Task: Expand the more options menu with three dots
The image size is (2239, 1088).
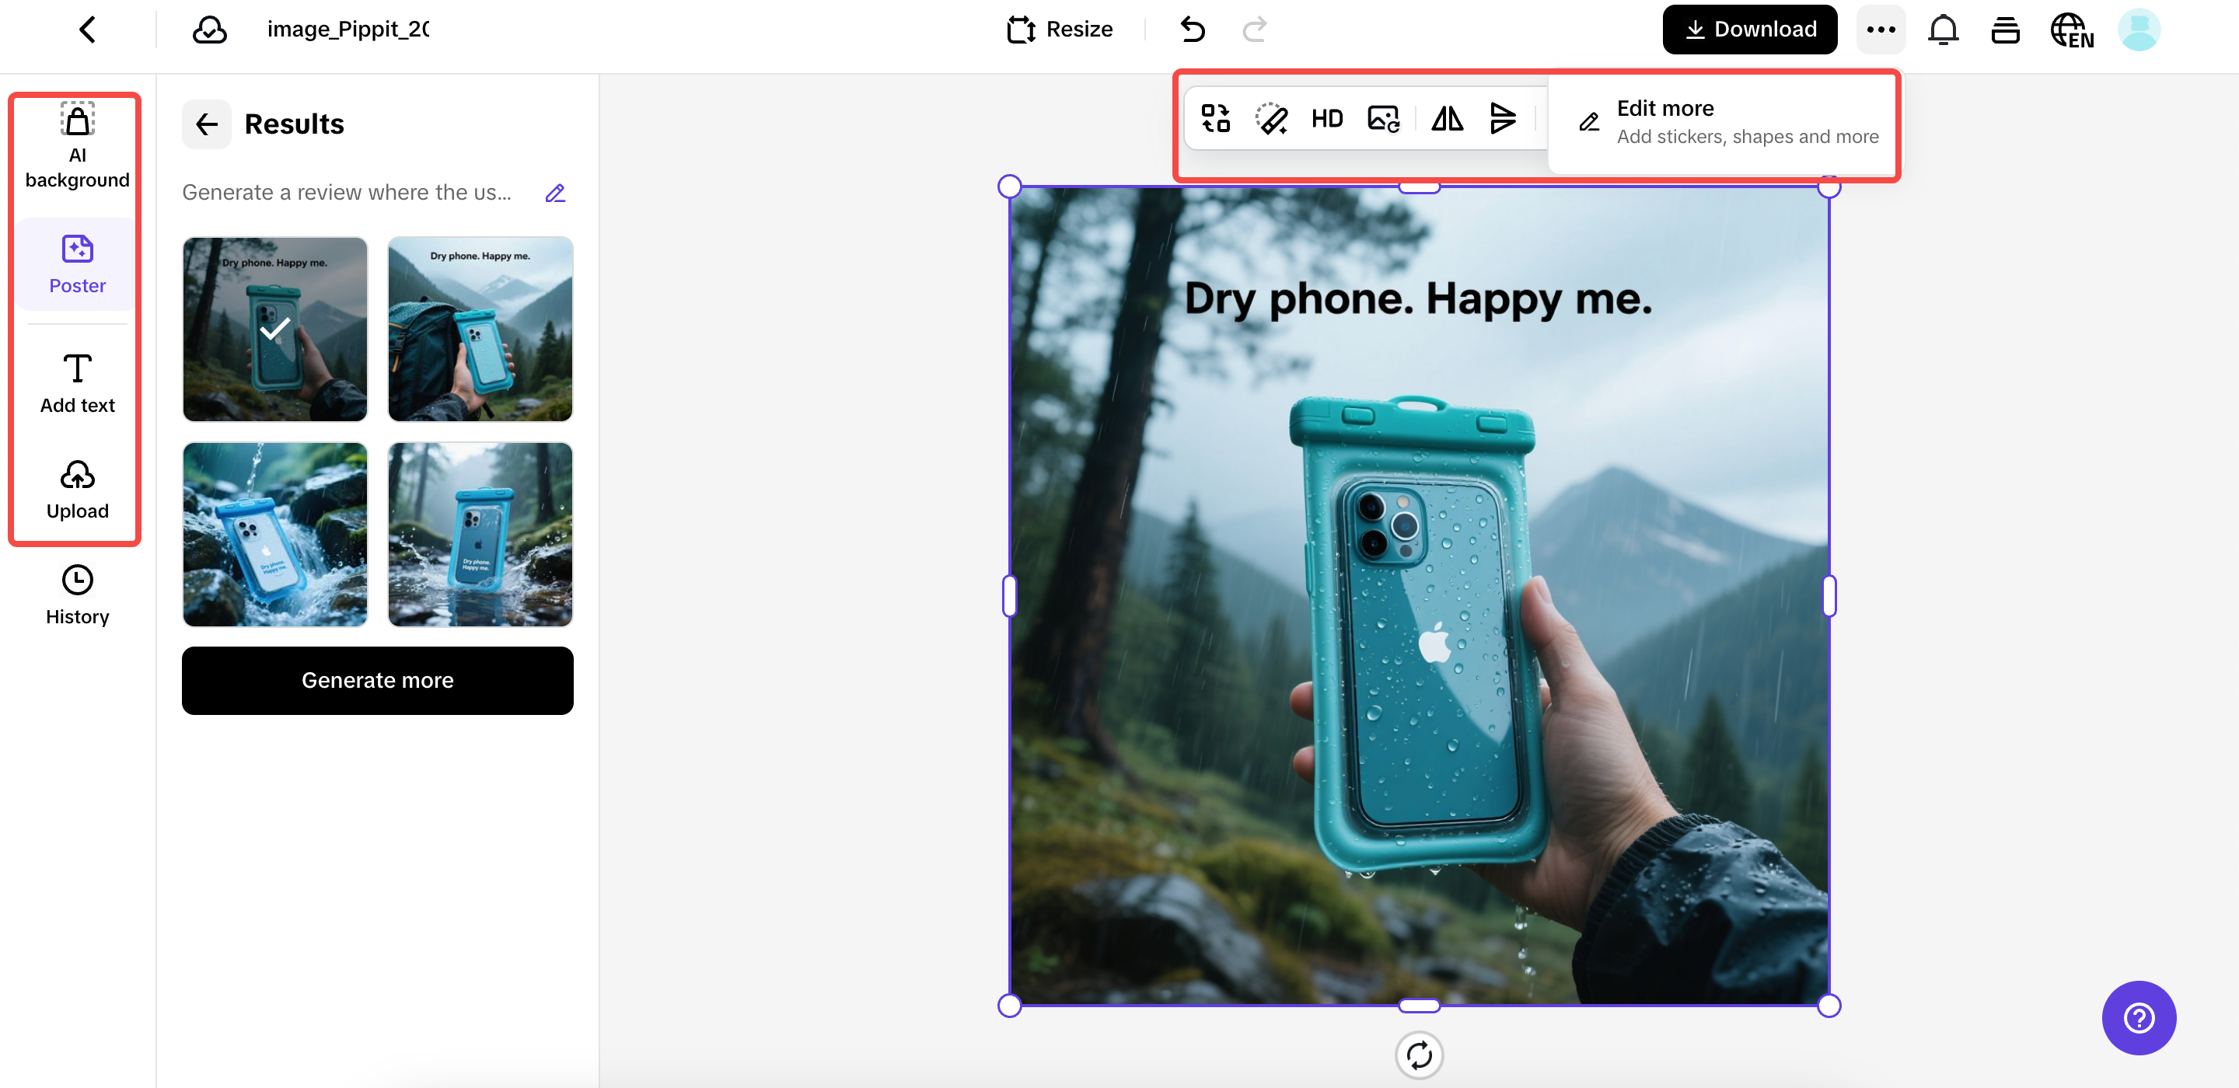Action: [x=1881, y=29]
